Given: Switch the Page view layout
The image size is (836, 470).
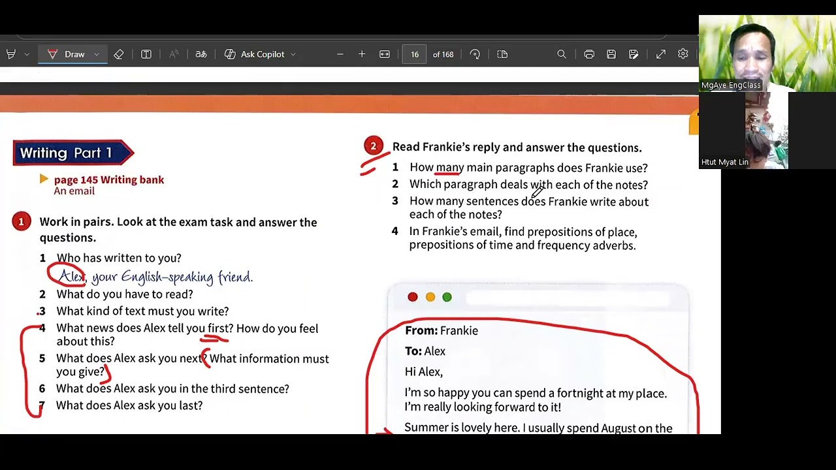Looking at the screenshot, I should pos(502,54).
